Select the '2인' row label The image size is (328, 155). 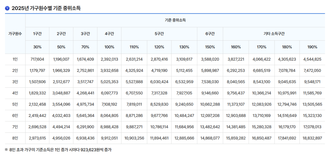(x=15, y=71)
